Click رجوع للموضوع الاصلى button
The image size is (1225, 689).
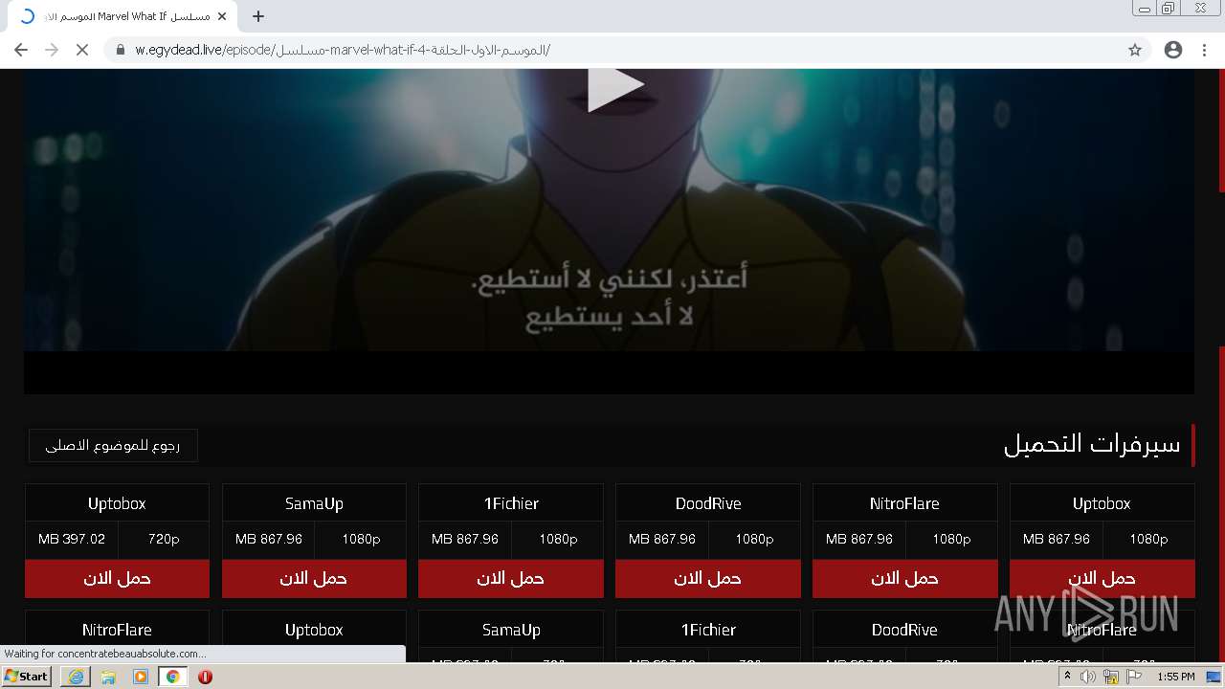coord(113,446)
